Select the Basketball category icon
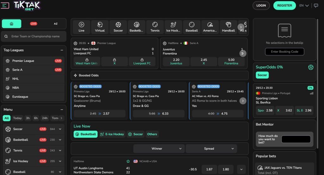324x175 pixels. tap(136, 27)
